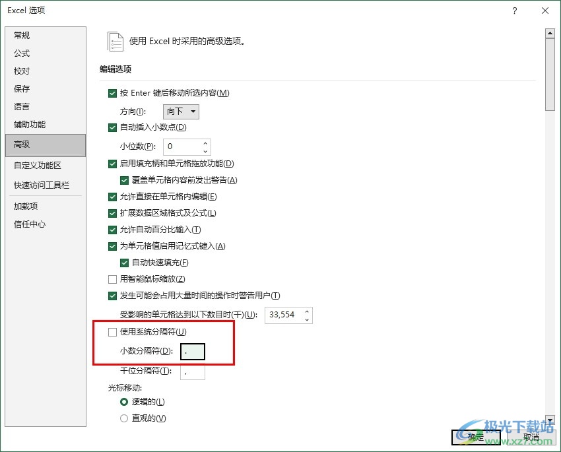Toggle 为单元格值启用记忆式键入 checkbox

[112, 246]
